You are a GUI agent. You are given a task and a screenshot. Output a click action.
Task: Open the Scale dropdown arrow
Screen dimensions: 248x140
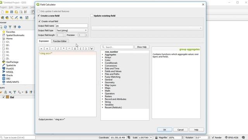coord(151,137)
